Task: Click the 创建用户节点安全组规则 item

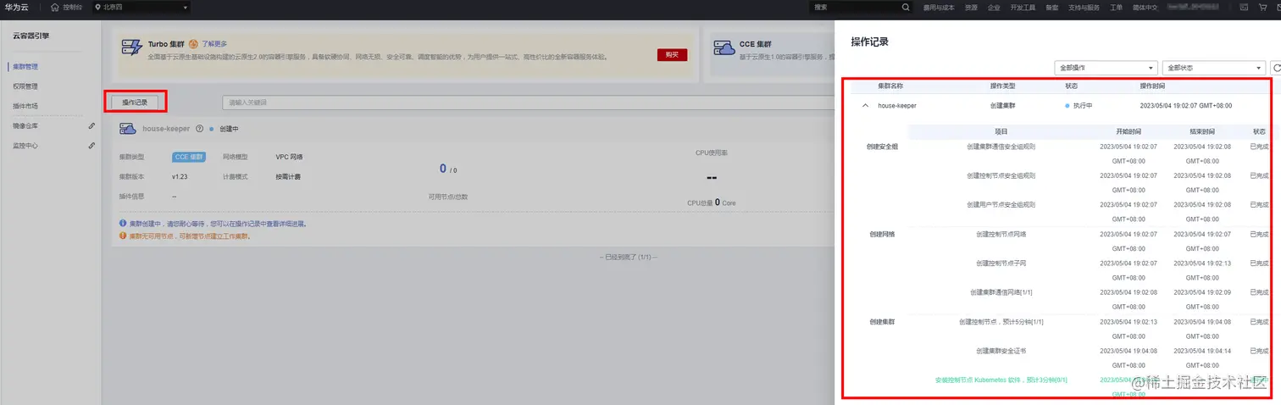Action: [x=1001, y=204]
